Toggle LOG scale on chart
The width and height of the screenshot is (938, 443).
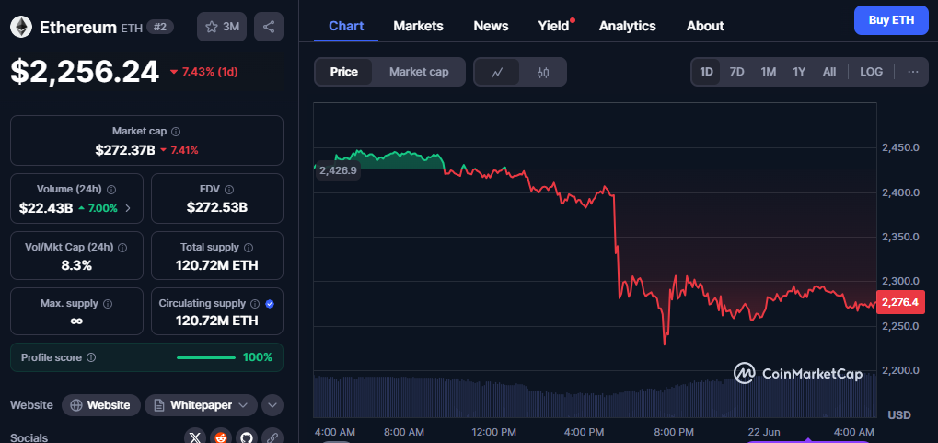click(x=871, y=72)
